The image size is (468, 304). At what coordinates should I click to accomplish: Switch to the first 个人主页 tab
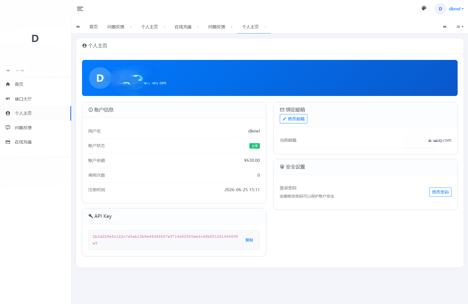tap(150, 27)
